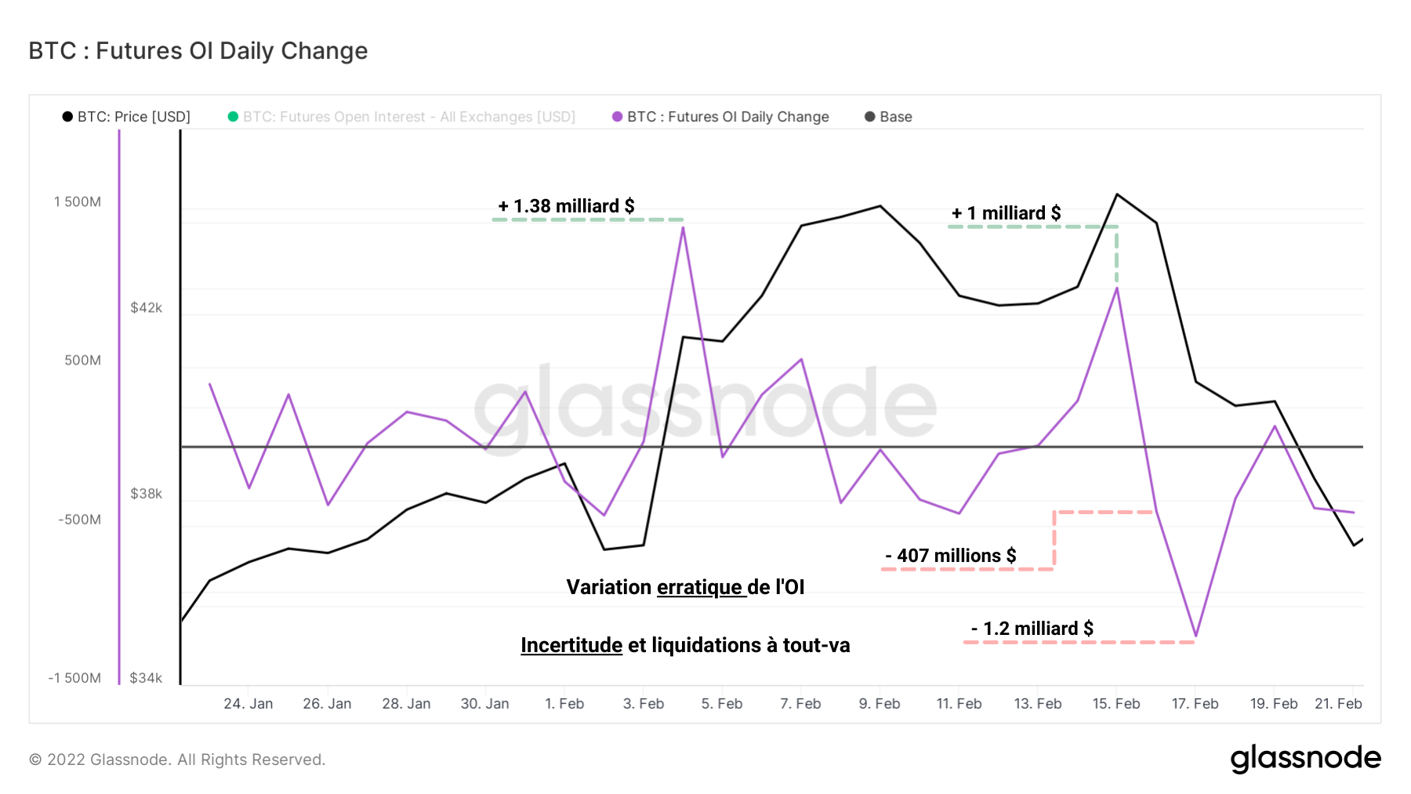Click the purple line peak under +1.38 milliard
Viewport: 1411px width, 794px height.
(683, 228)
